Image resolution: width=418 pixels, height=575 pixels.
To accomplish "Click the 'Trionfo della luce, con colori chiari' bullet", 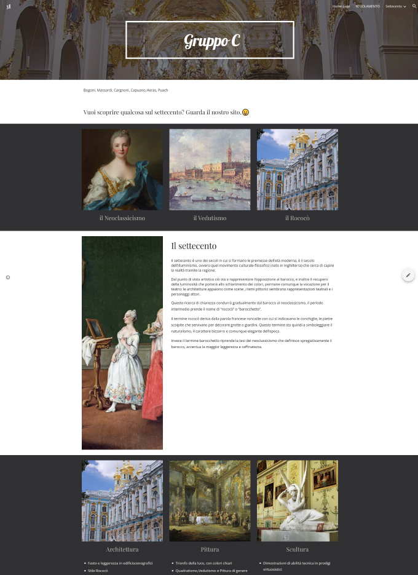I will pos(203,563).
